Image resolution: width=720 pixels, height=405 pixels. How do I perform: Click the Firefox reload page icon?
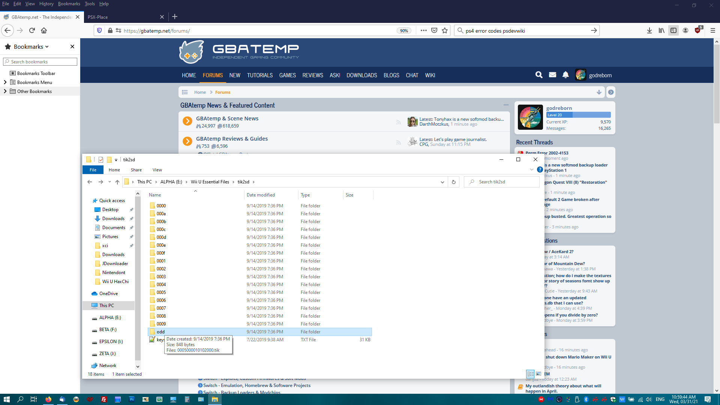click(x=32, y=30)
